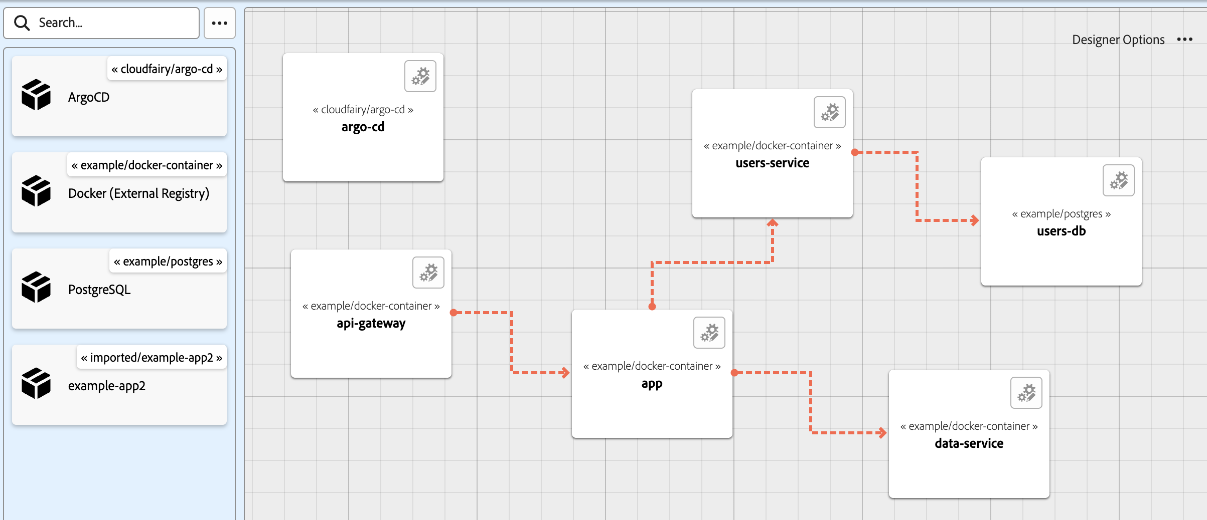
Task: Click the example-app2 package cube icon
Action: [x=36, y=383]
